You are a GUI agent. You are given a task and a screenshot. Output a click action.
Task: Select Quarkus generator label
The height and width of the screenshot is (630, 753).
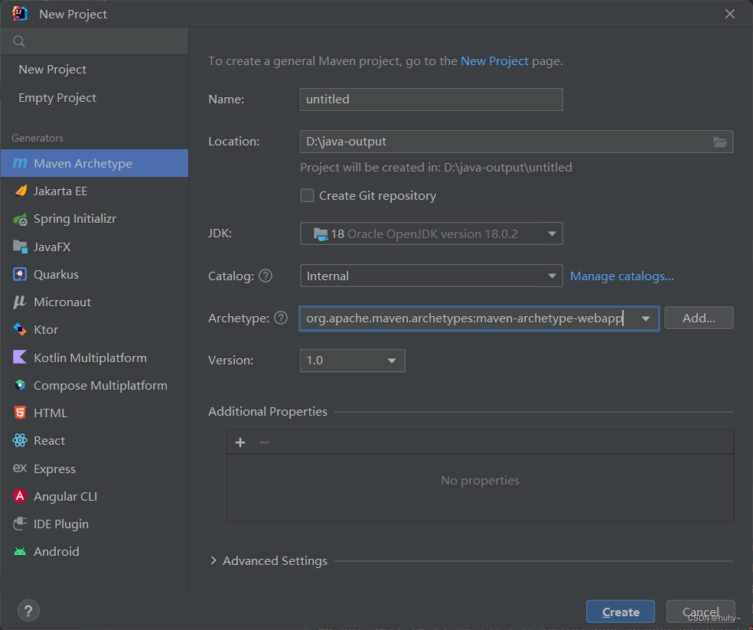click(56, 274)
